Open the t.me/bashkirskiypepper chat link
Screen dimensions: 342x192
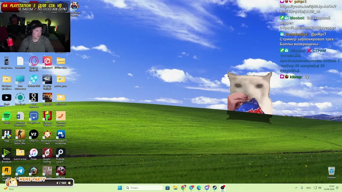[x=308, y=28]
